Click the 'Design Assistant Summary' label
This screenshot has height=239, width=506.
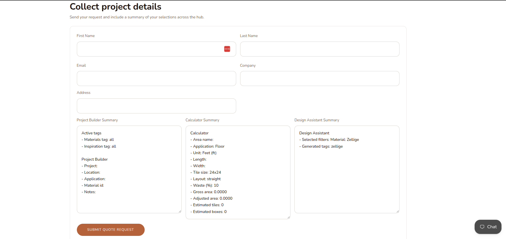click(x=317, y=120)
